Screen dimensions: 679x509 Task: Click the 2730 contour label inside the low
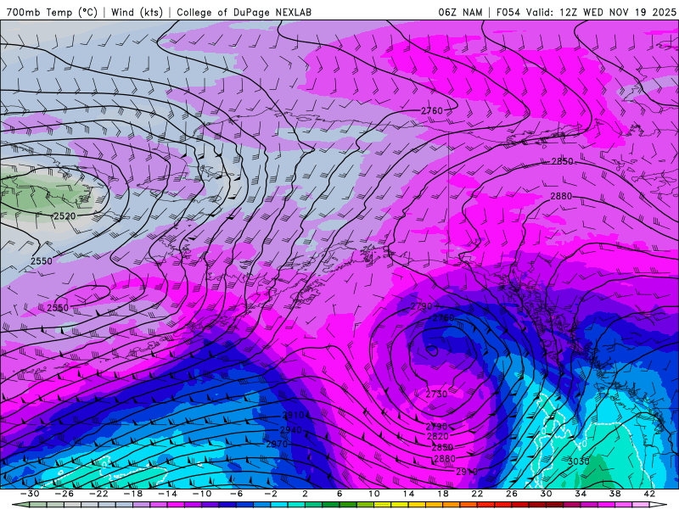[436, 394]
